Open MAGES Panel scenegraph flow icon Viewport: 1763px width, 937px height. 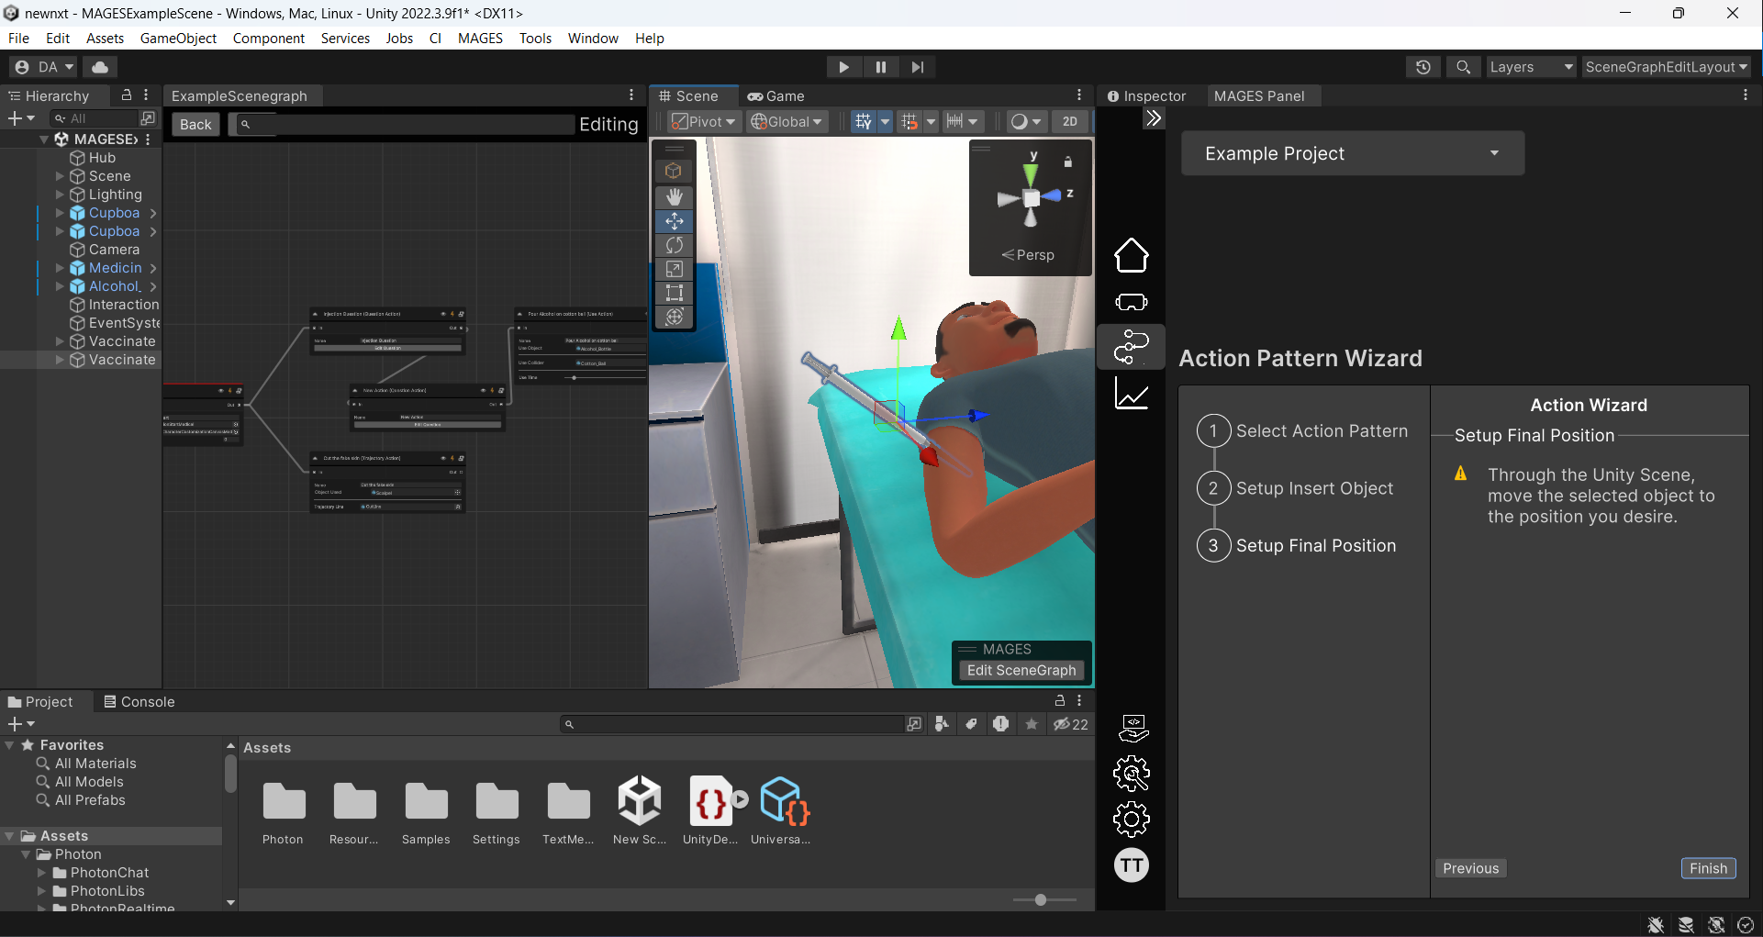[x=1131, y=347]
